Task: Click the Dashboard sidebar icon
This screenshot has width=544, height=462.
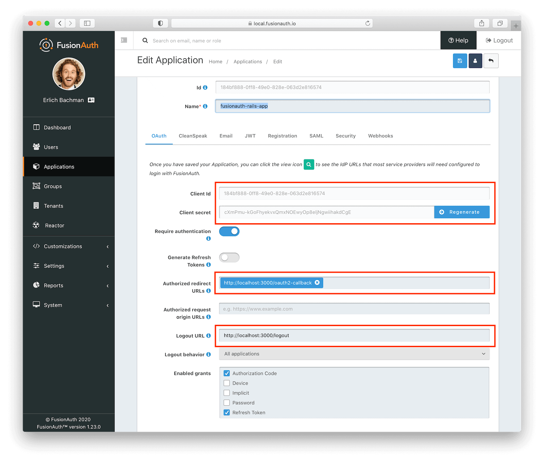Action: tap(36, 127)
